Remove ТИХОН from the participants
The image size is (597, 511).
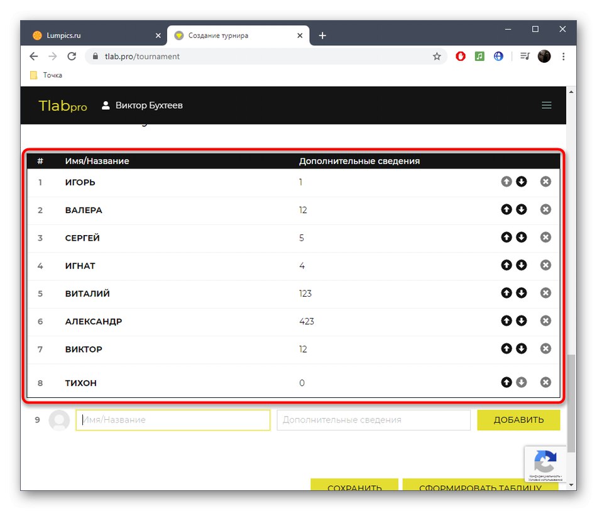tap(545, 382)
